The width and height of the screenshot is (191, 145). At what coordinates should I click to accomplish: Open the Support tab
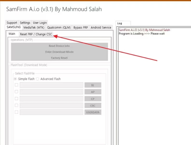[x=12, y=23]
